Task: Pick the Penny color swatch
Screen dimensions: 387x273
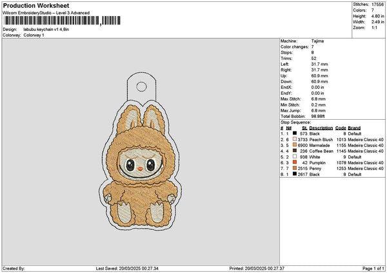Action: 295,168
